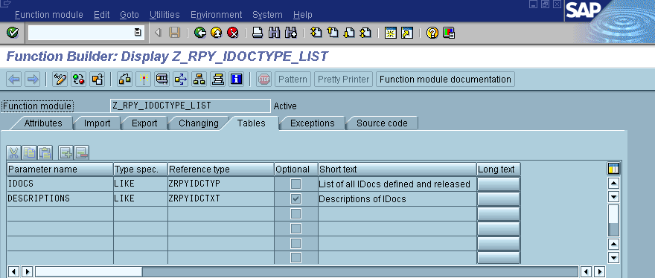
Task: Click the Find Next binoculars-plus icon
Action: (x=290, y=33)
